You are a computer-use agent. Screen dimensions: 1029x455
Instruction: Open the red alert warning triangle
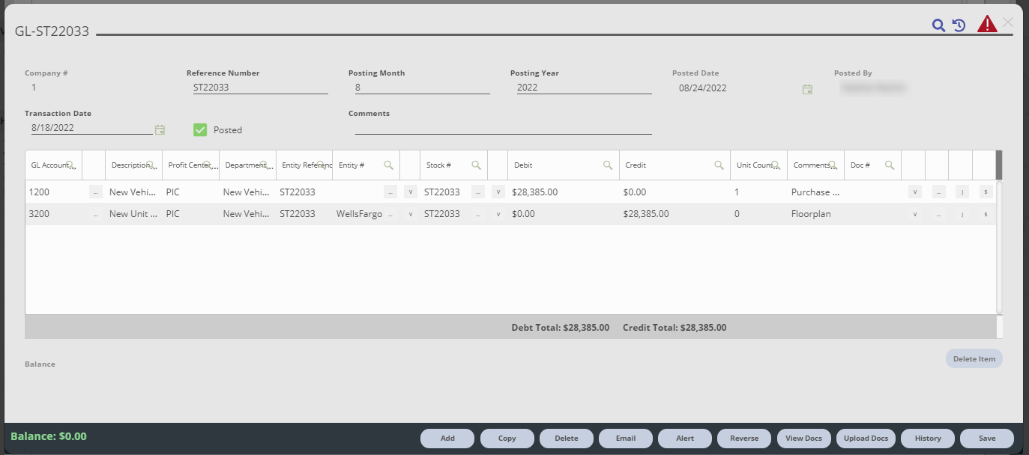coord(987,23)
